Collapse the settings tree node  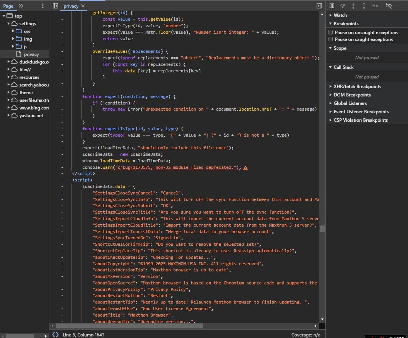pyautogui.click(x=8, y=23)
